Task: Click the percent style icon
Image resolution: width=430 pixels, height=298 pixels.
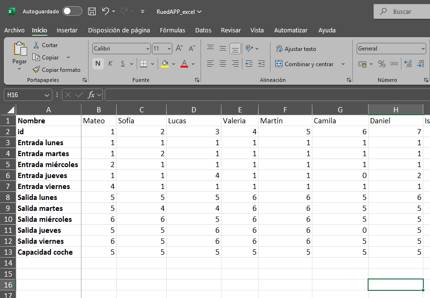Action: [x=381, y=64]
